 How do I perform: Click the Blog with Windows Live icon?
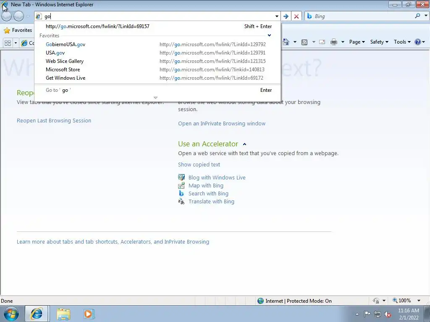[181, 177]
